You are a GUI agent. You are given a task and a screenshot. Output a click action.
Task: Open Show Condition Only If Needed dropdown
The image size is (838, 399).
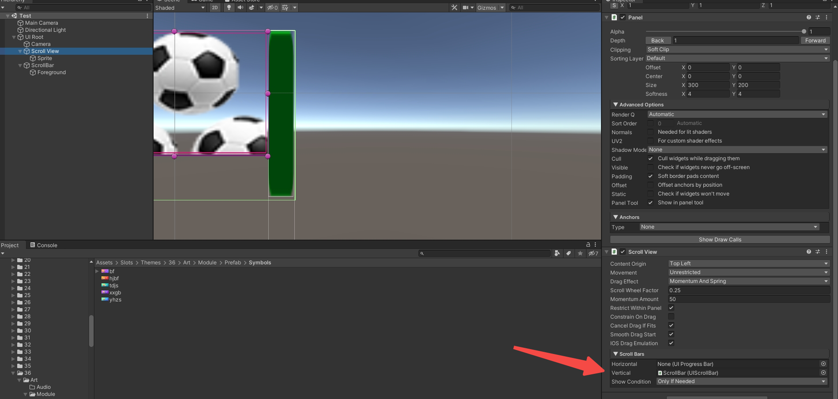[742, 381]
